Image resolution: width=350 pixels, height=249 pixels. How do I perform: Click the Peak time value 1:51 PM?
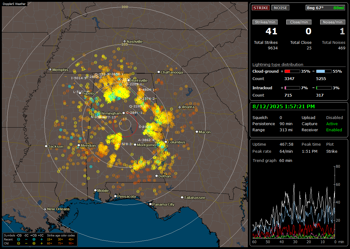tap(309, 151)
